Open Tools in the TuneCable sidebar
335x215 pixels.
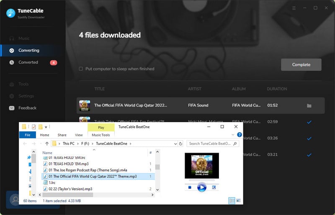(23, 84)
